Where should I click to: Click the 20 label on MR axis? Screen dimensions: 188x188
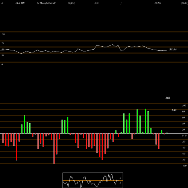pos(183,130)
